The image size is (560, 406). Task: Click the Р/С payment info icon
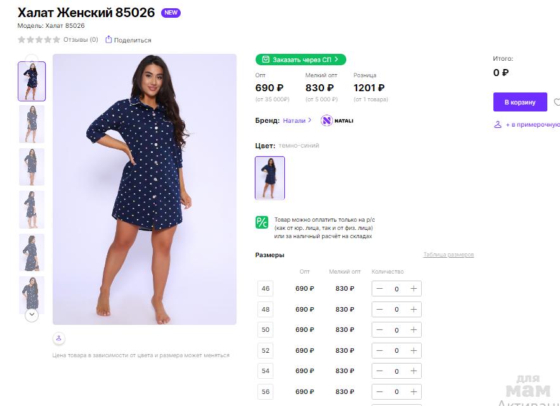262,222
